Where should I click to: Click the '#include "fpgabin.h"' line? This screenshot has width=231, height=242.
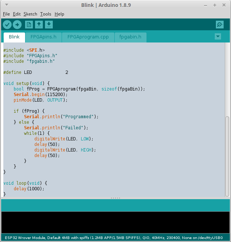[29, 61]
